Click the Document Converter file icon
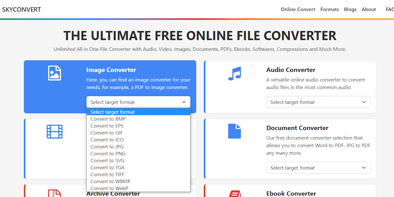 (x=234, y=131)
